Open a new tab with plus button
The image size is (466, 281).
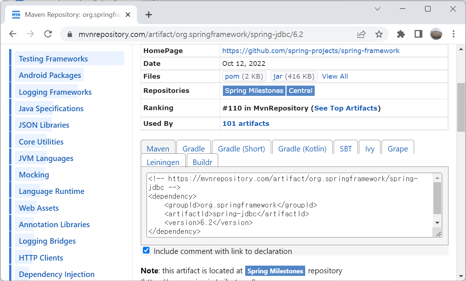[x=148, y=15]
